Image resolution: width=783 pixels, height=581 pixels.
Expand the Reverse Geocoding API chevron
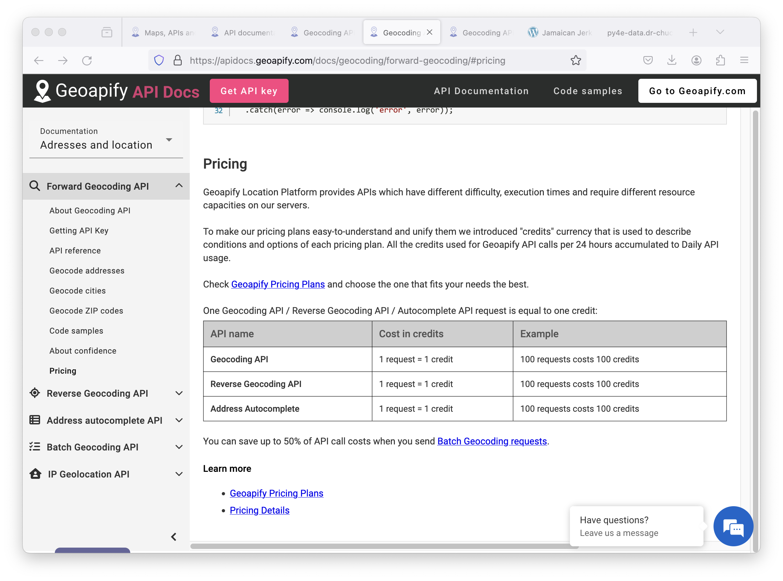(x=179, y=393)
